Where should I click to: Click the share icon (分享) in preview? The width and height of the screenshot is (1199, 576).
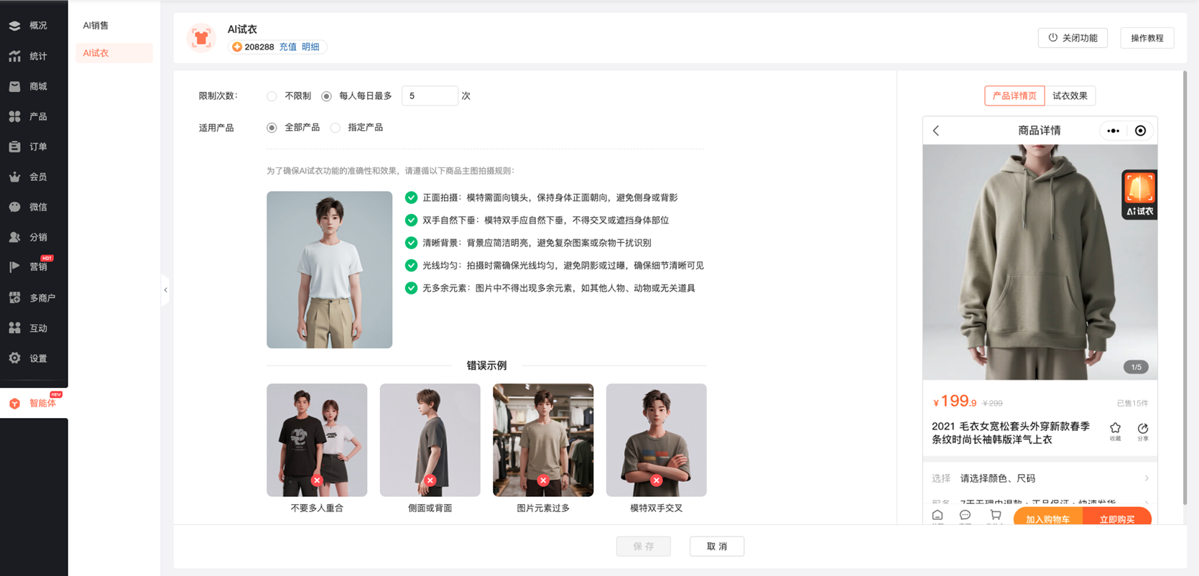click(x=1142, y=429)
